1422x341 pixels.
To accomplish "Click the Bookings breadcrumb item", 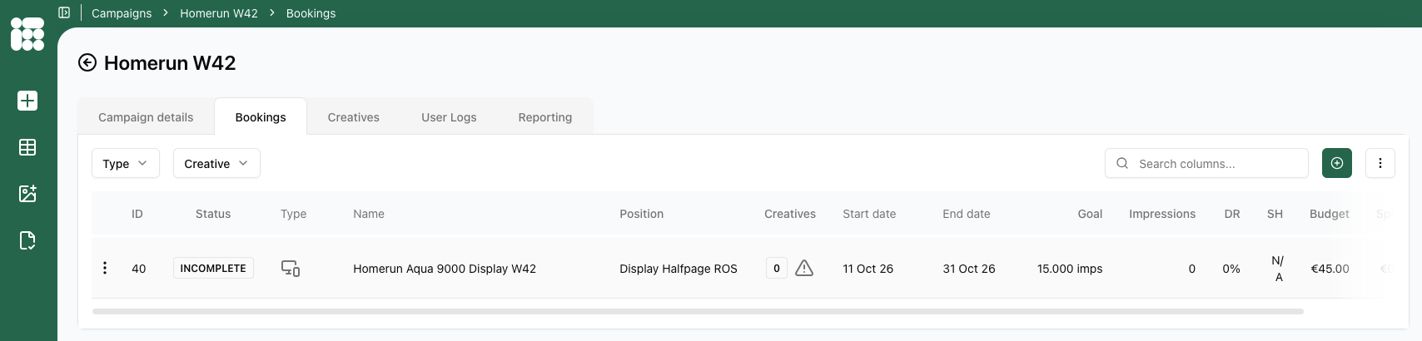I will point(311,13).
